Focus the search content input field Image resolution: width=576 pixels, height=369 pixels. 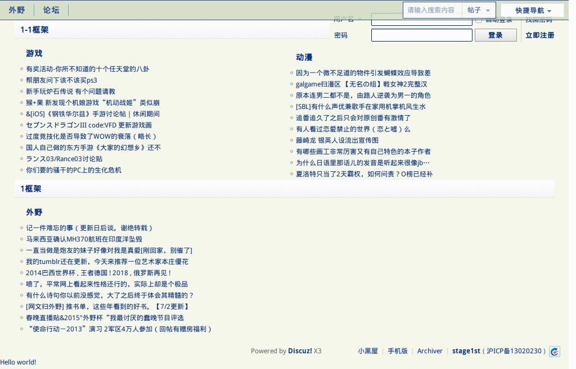(433, 10)
